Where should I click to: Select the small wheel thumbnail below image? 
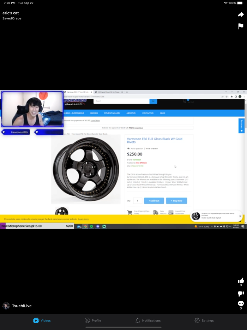coord(62,211)
